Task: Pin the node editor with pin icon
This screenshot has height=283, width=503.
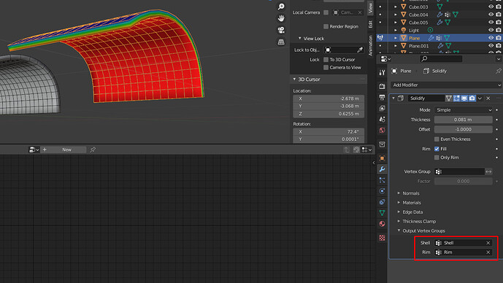Action: point(93,150)
